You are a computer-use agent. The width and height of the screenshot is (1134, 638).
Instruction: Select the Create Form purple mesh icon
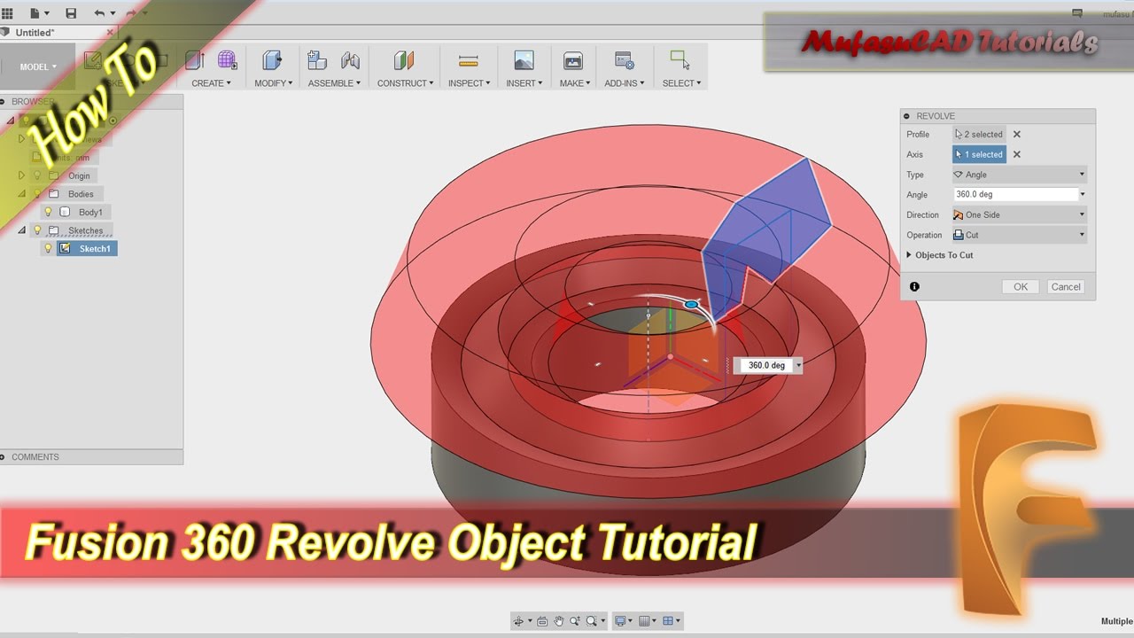228,60
